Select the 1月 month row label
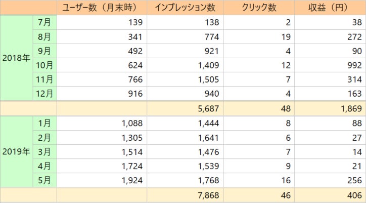This screenshot has width=366, height=203. pos(44,122)
